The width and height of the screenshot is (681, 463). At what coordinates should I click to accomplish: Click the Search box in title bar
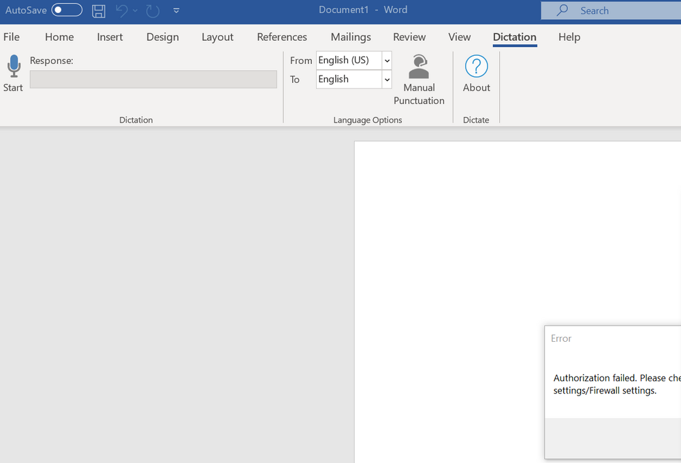[x=611, y=10]
